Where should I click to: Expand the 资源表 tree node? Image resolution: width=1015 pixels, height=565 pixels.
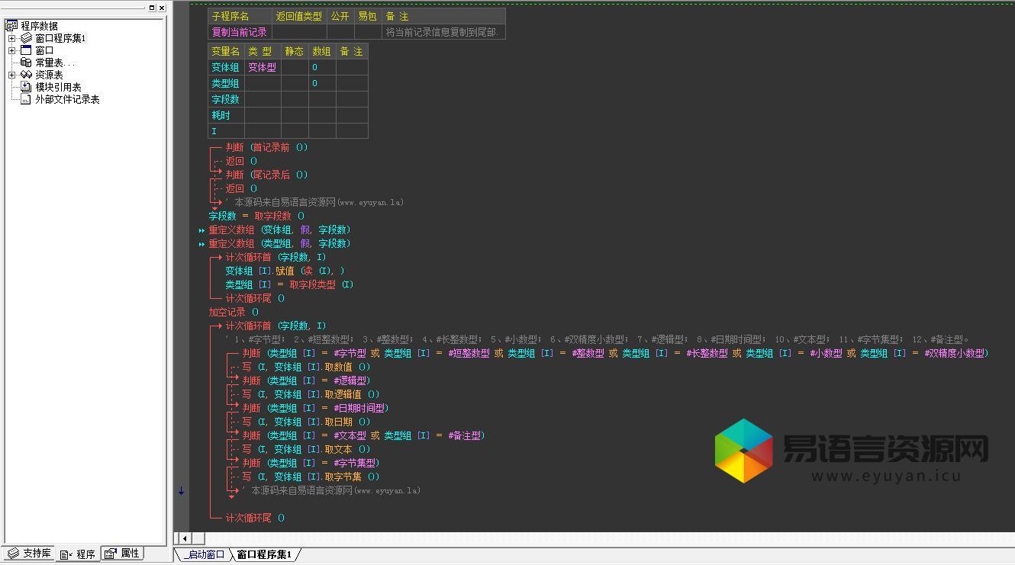click(11, 75)
